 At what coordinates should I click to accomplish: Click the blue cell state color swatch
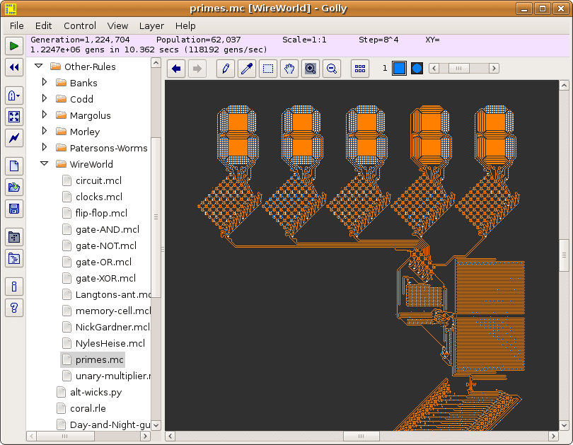[x=399, y=69]
